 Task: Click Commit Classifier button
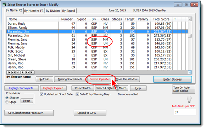(100, 79)
